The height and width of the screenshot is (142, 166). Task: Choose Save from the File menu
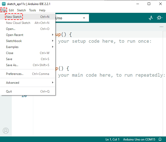click(x=28, y=59)
